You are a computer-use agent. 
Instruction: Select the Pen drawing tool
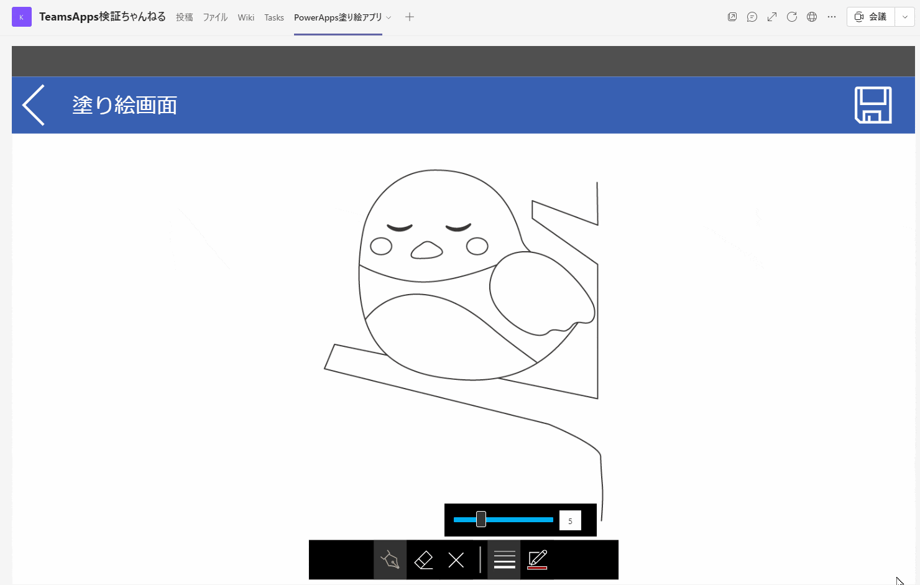(x=390, y=560)
